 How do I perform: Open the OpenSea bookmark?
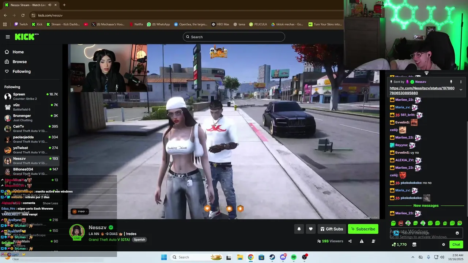point(190,24)
